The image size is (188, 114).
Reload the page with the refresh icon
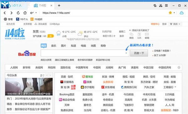point(18,13)
